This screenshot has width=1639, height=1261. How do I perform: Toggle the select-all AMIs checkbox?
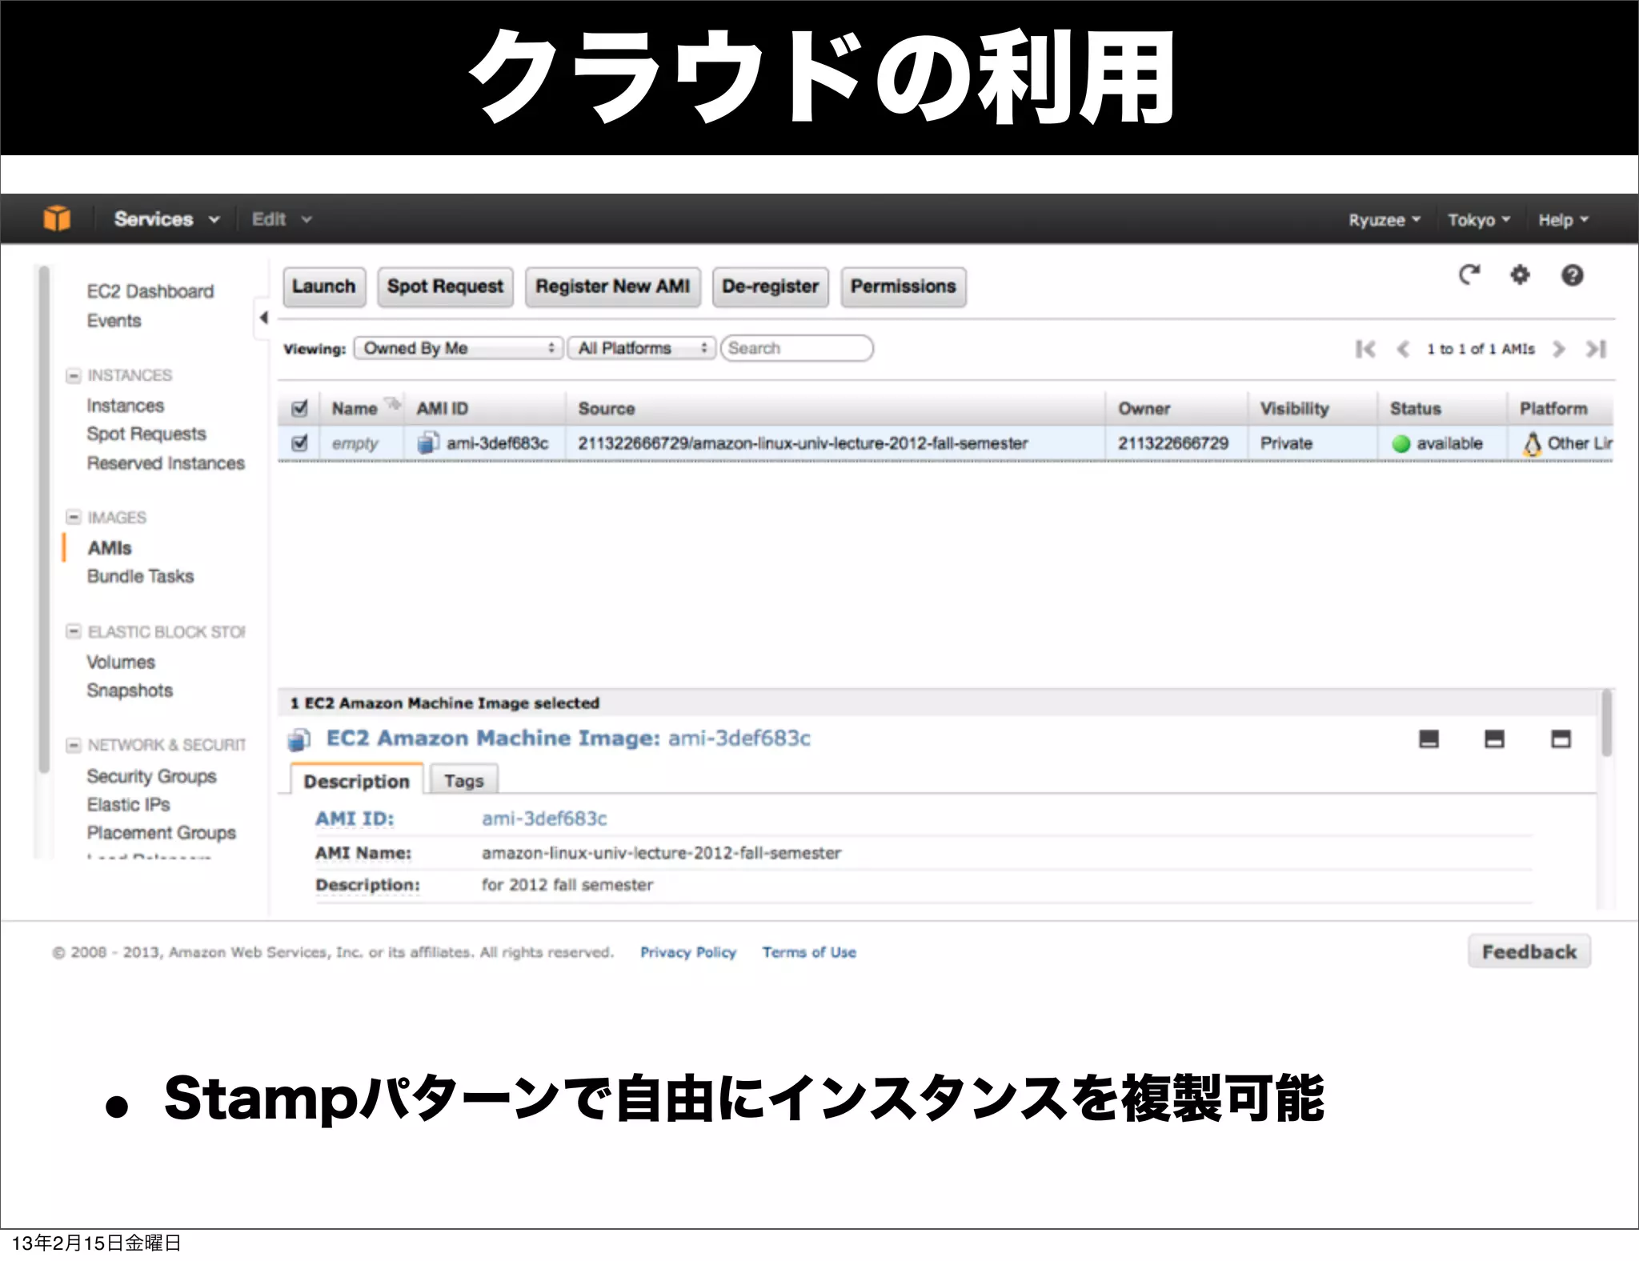tap(300, 408)
